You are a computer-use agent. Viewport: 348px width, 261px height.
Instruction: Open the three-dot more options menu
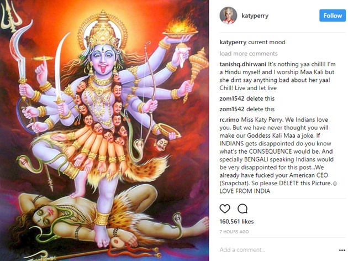(x=342, y=250)
